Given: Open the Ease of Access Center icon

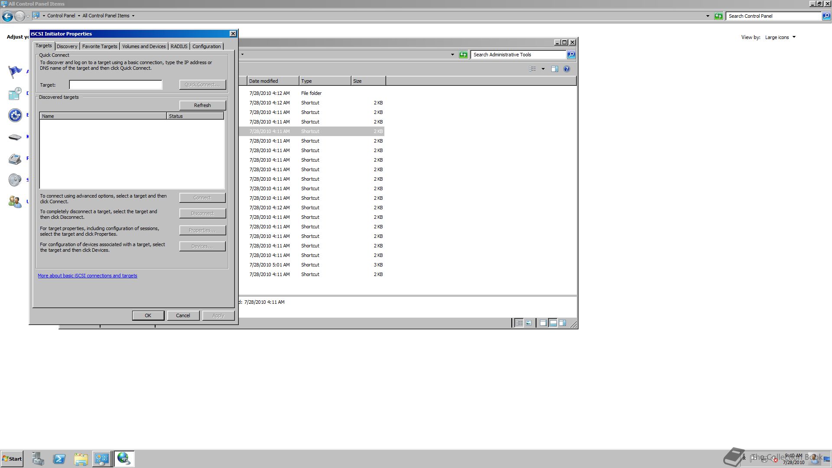Looking at the screenshot, I should (15, 115).
